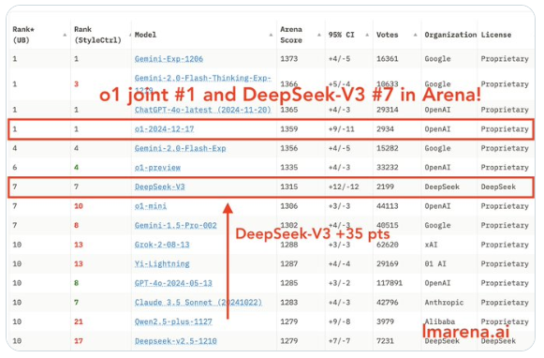Open the o1-mini model link

coord(151,206)
